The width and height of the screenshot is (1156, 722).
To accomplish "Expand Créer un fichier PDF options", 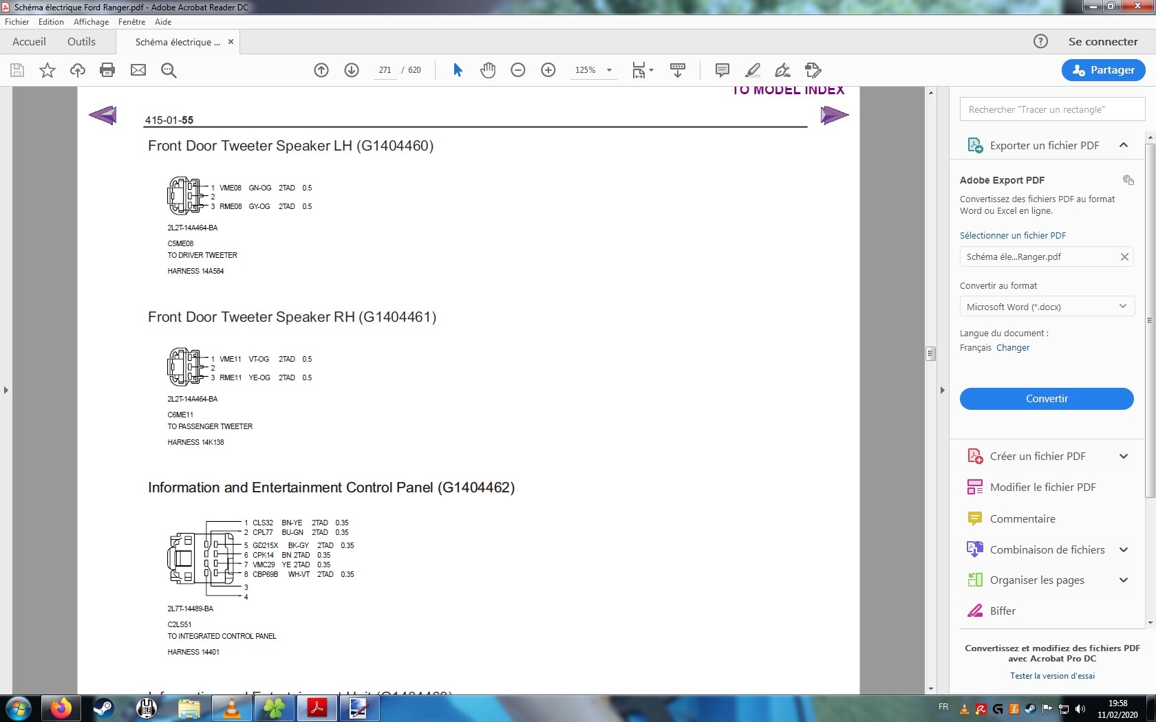I will pyautogui.click(x=1124, y=457).
